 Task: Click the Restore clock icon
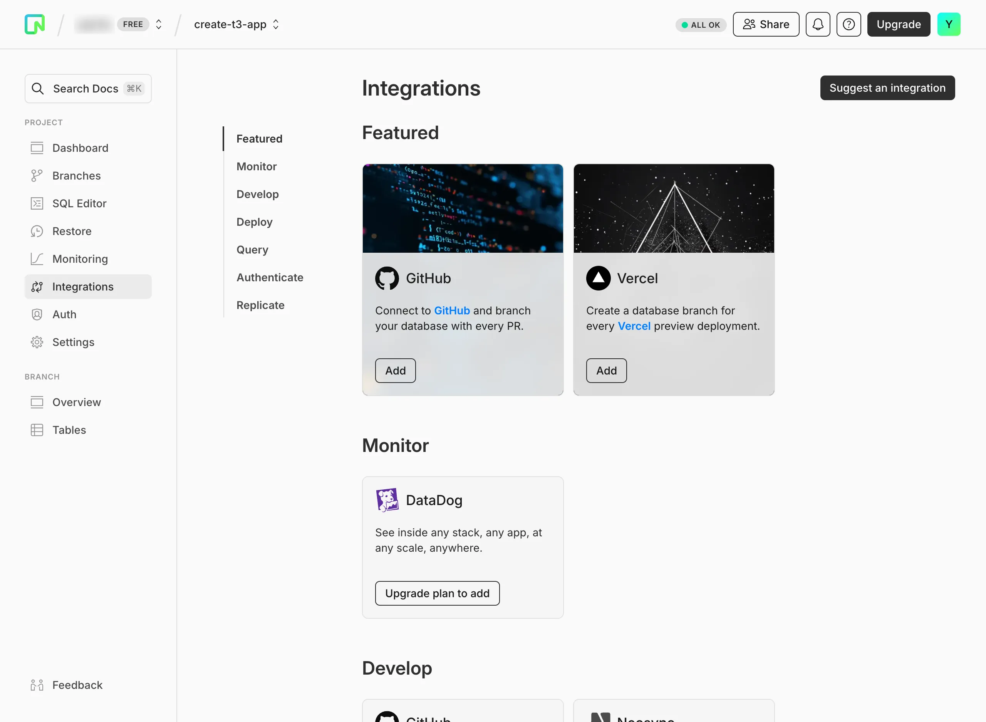37,231
